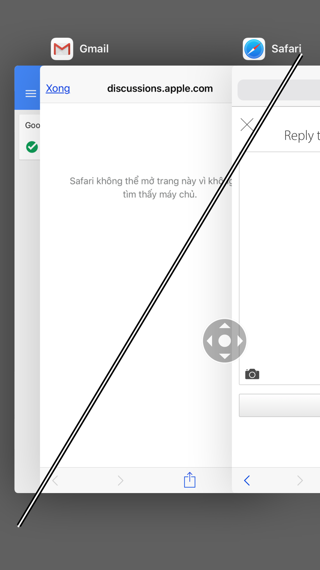The image size is (320, 570).
Task: Tap the grayed back arrow in Gmail browser
Action: [x=55, y=480]
